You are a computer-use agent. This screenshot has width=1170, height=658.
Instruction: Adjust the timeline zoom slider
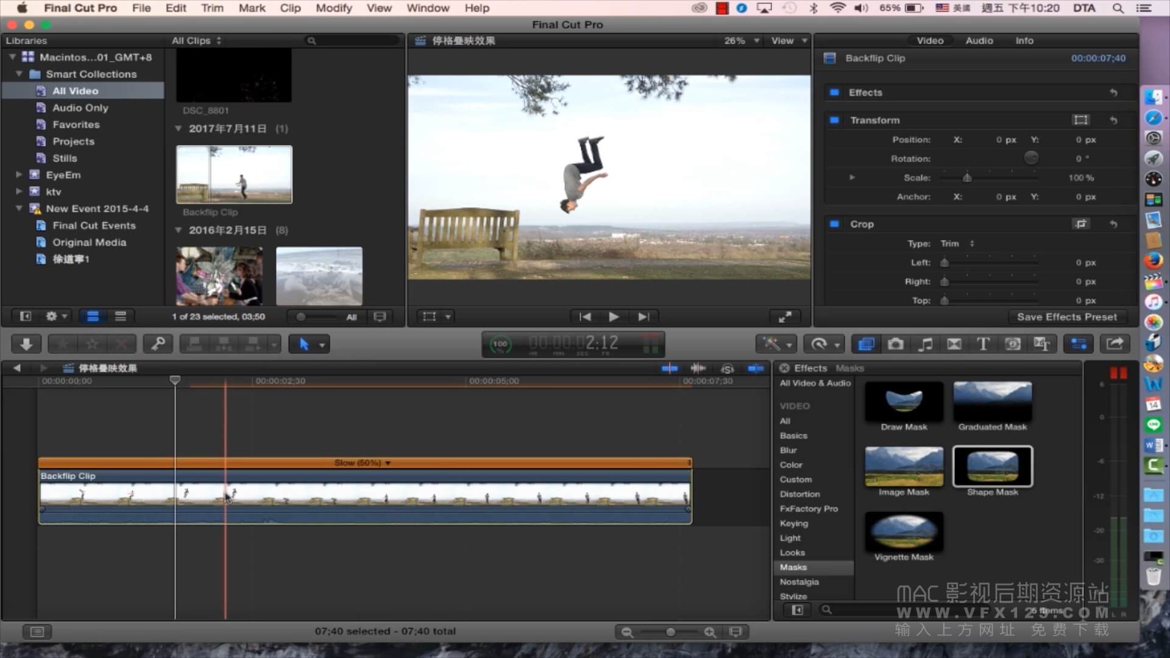pos(670,632)
